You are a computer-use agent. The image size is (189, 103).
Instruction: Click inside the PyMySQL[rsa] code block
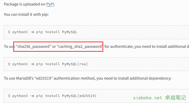96,64
